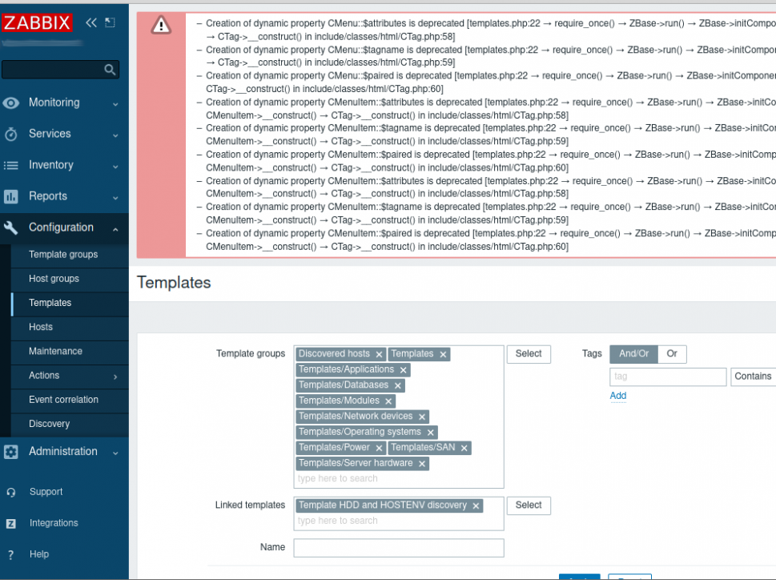The image size is (776, 580).
Task: Remove Template HDD and HOSTENV discovery tag
Action: (x=476, y=505)
